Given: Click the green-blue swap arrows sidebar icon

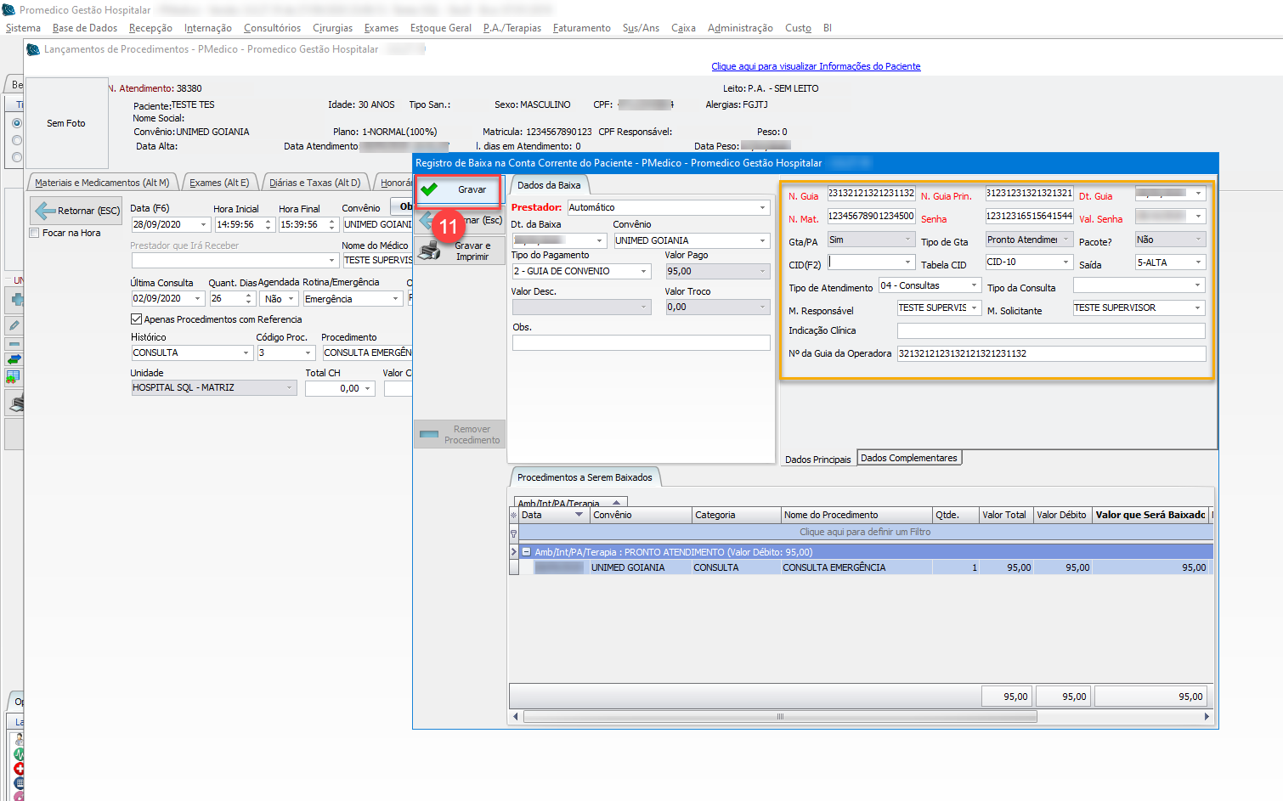Looking at the screenshot, I should [x=14, y=359].
